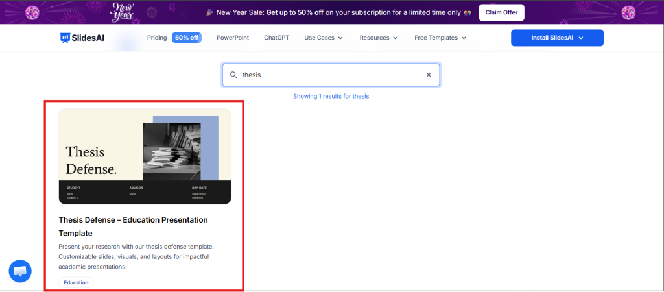Screen dimensions: 664x292
Task: Click the magnifier icon in search bar
Action: pos(233,75)
